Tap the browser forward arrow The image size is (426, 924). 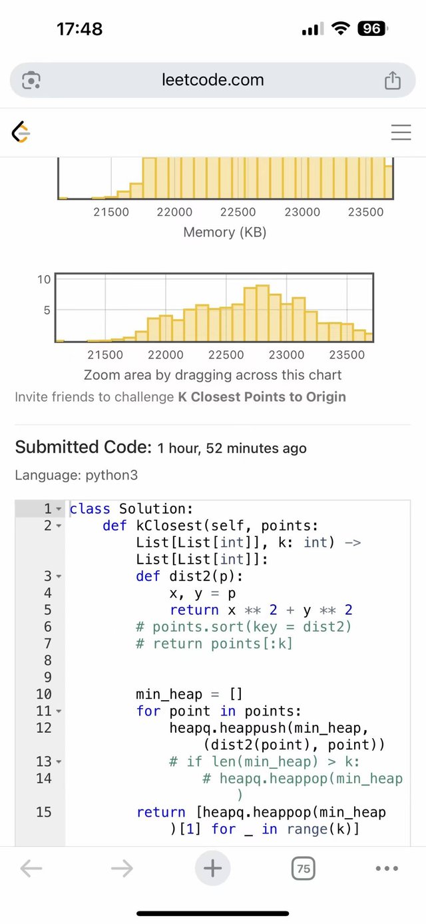click(x=122, y=868)
